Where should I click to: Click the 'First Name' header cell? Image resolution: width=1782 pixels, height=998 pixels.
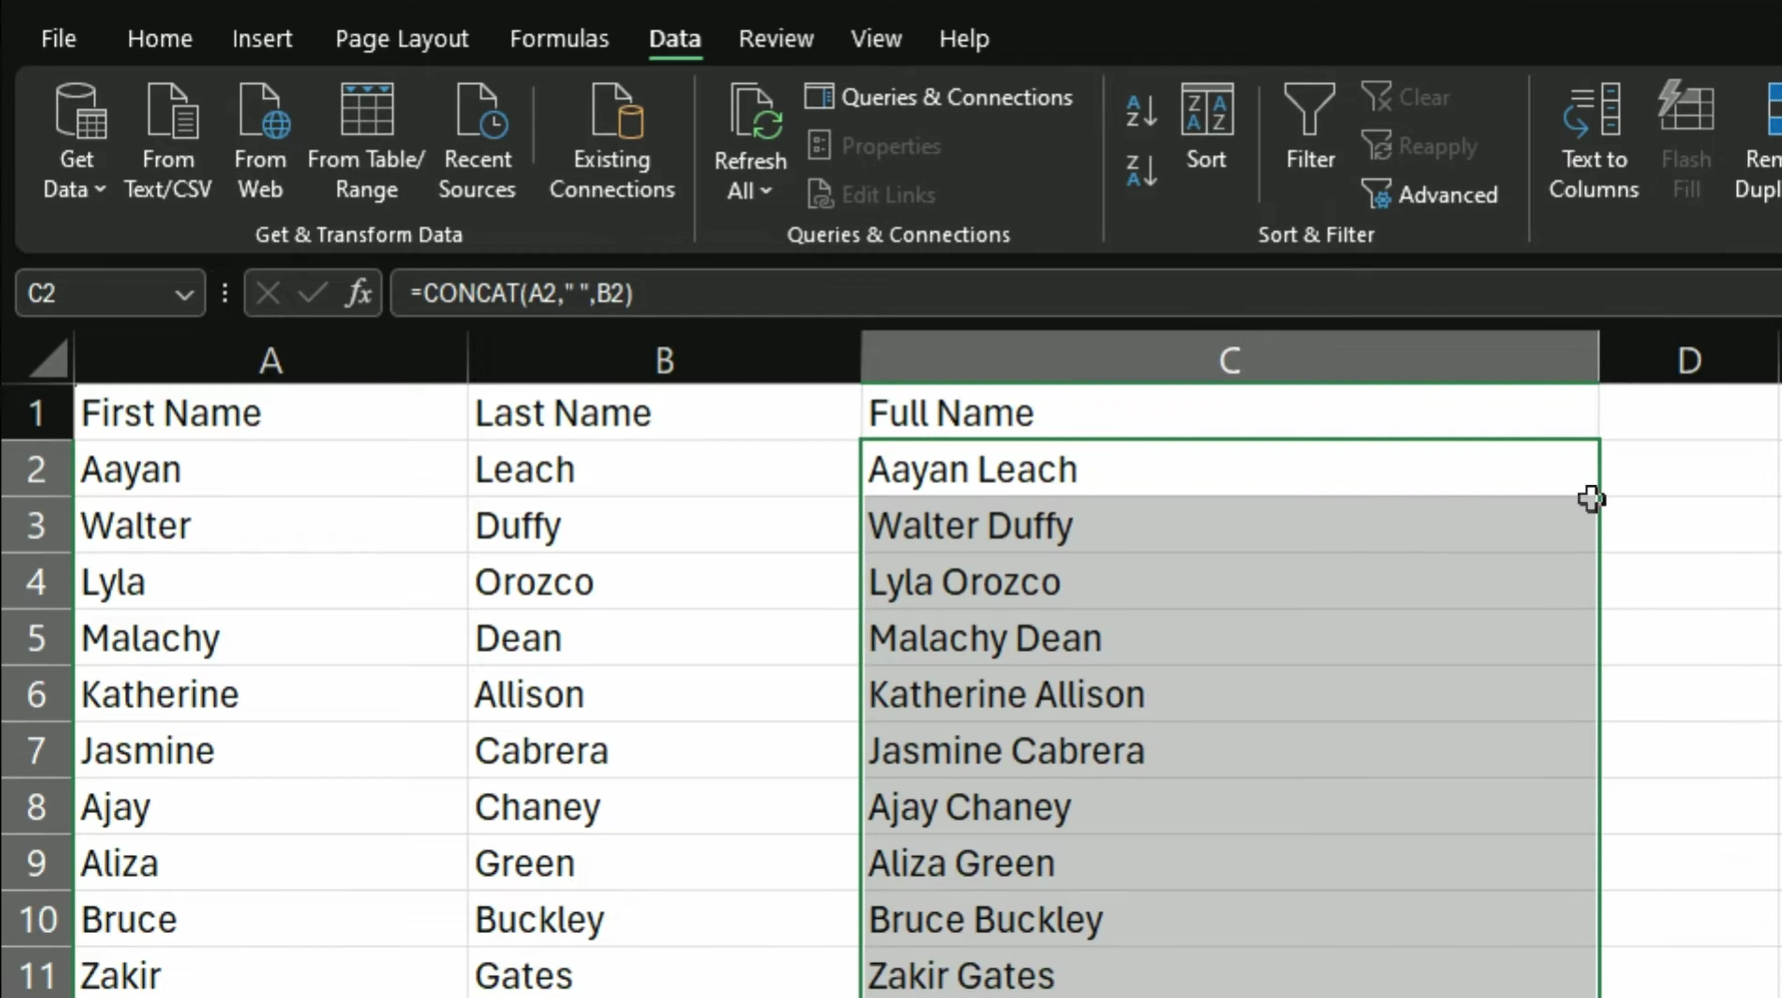270,413
